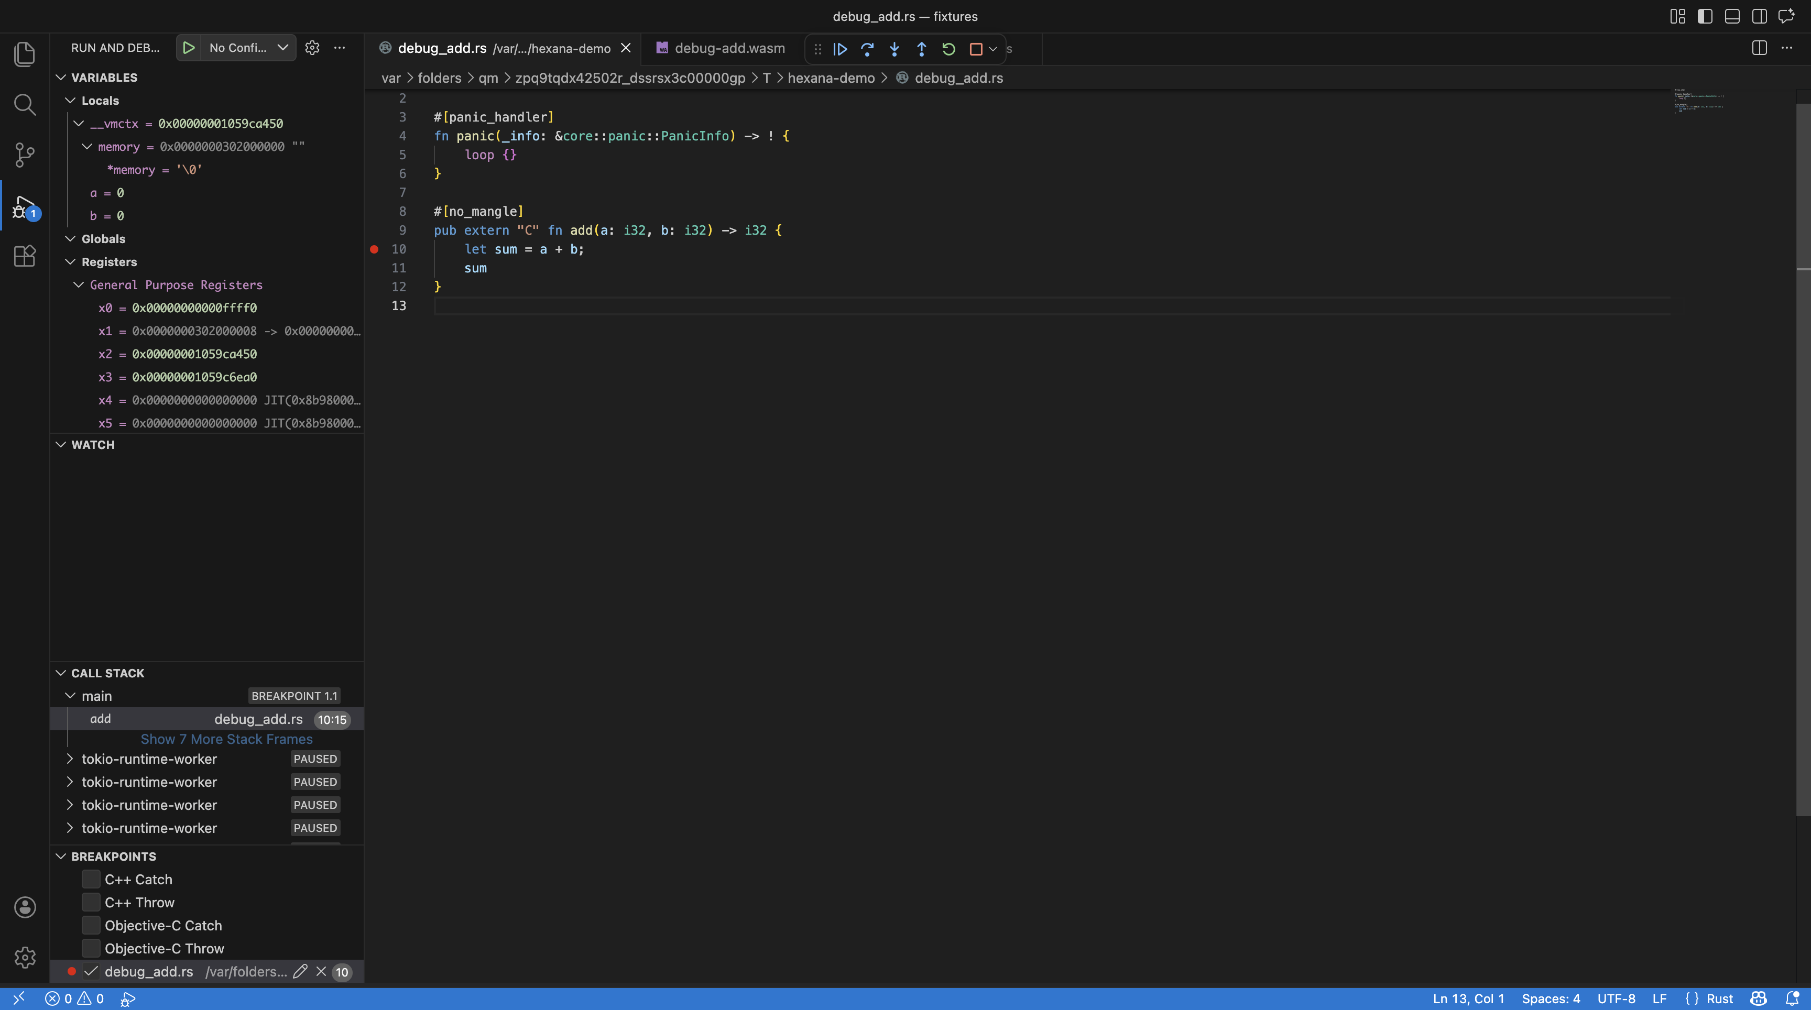Open the Source Control view
Viewport: 1811px width, 1010px height.
(x=25, y=155)
